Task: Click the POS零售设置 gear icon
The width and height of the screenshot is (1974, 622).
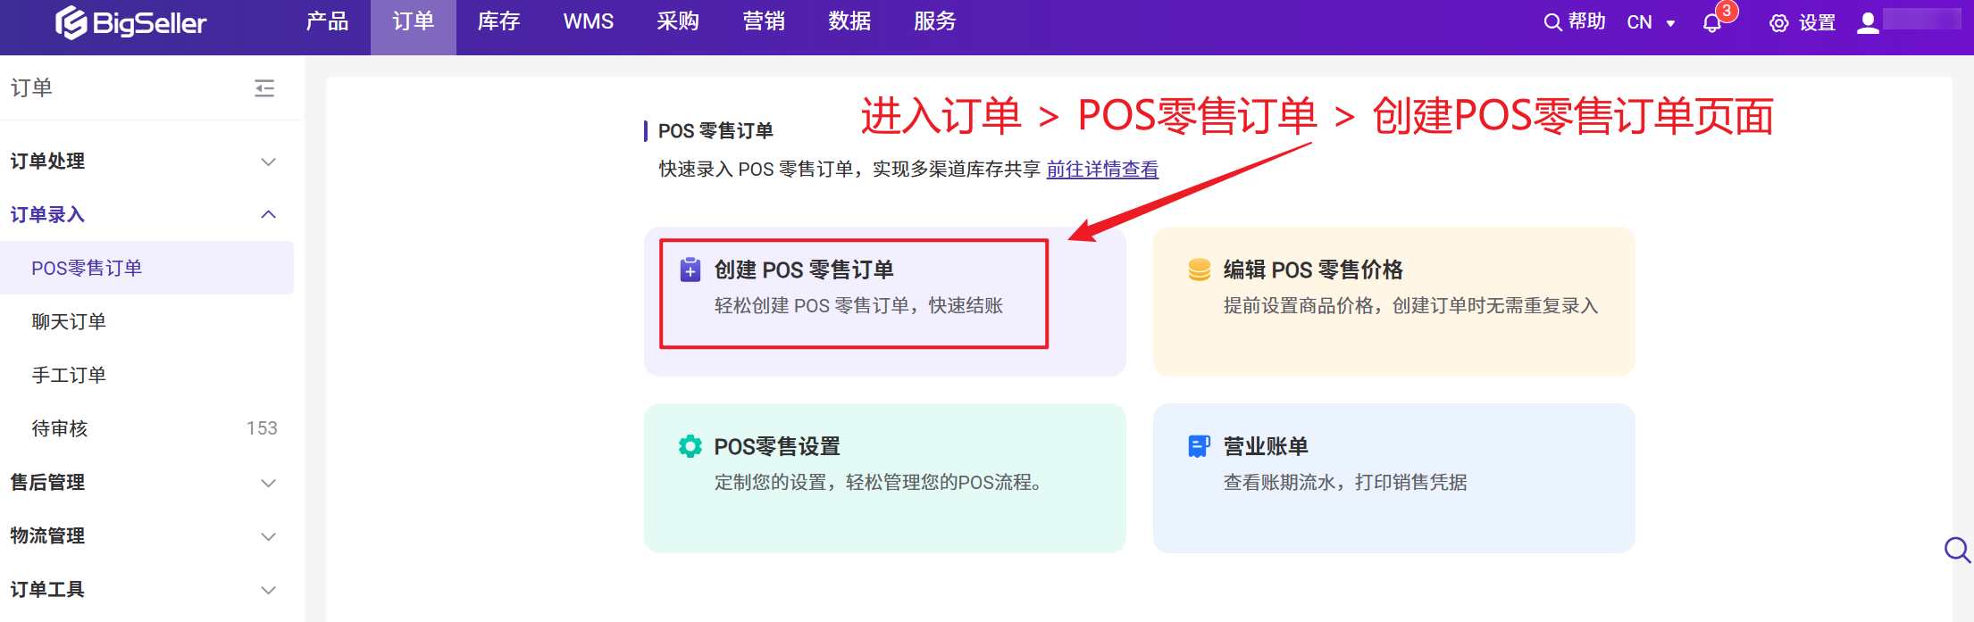Action: (x=690, y=446)
